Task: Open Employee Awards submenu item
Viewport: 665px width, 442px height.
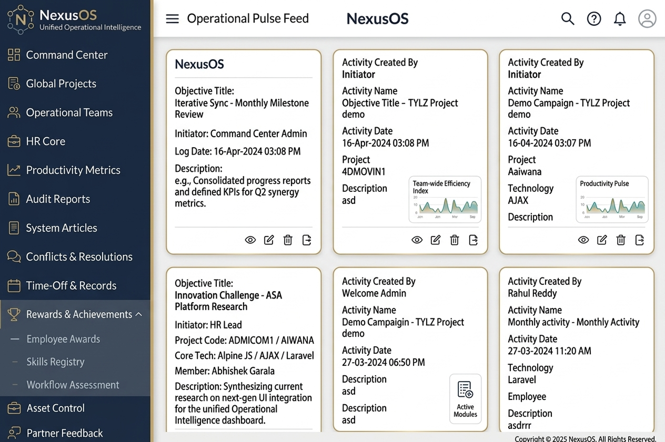Action: click(x=63, y=339)
